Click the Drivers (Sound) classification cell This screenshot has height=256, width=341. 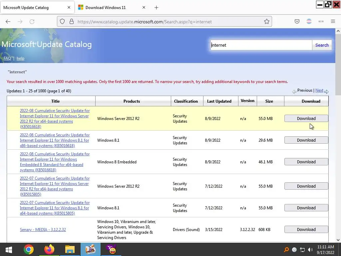186,230
